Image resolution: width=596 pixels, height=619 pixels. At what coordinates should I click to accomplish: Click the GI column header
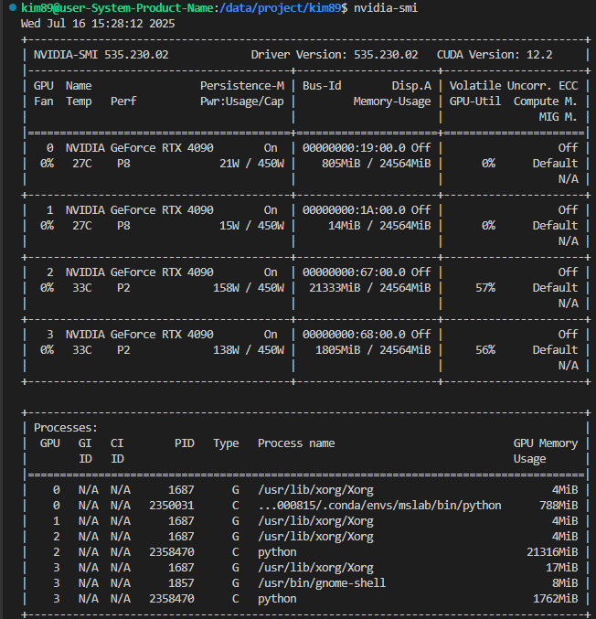[x=85, y=443]
